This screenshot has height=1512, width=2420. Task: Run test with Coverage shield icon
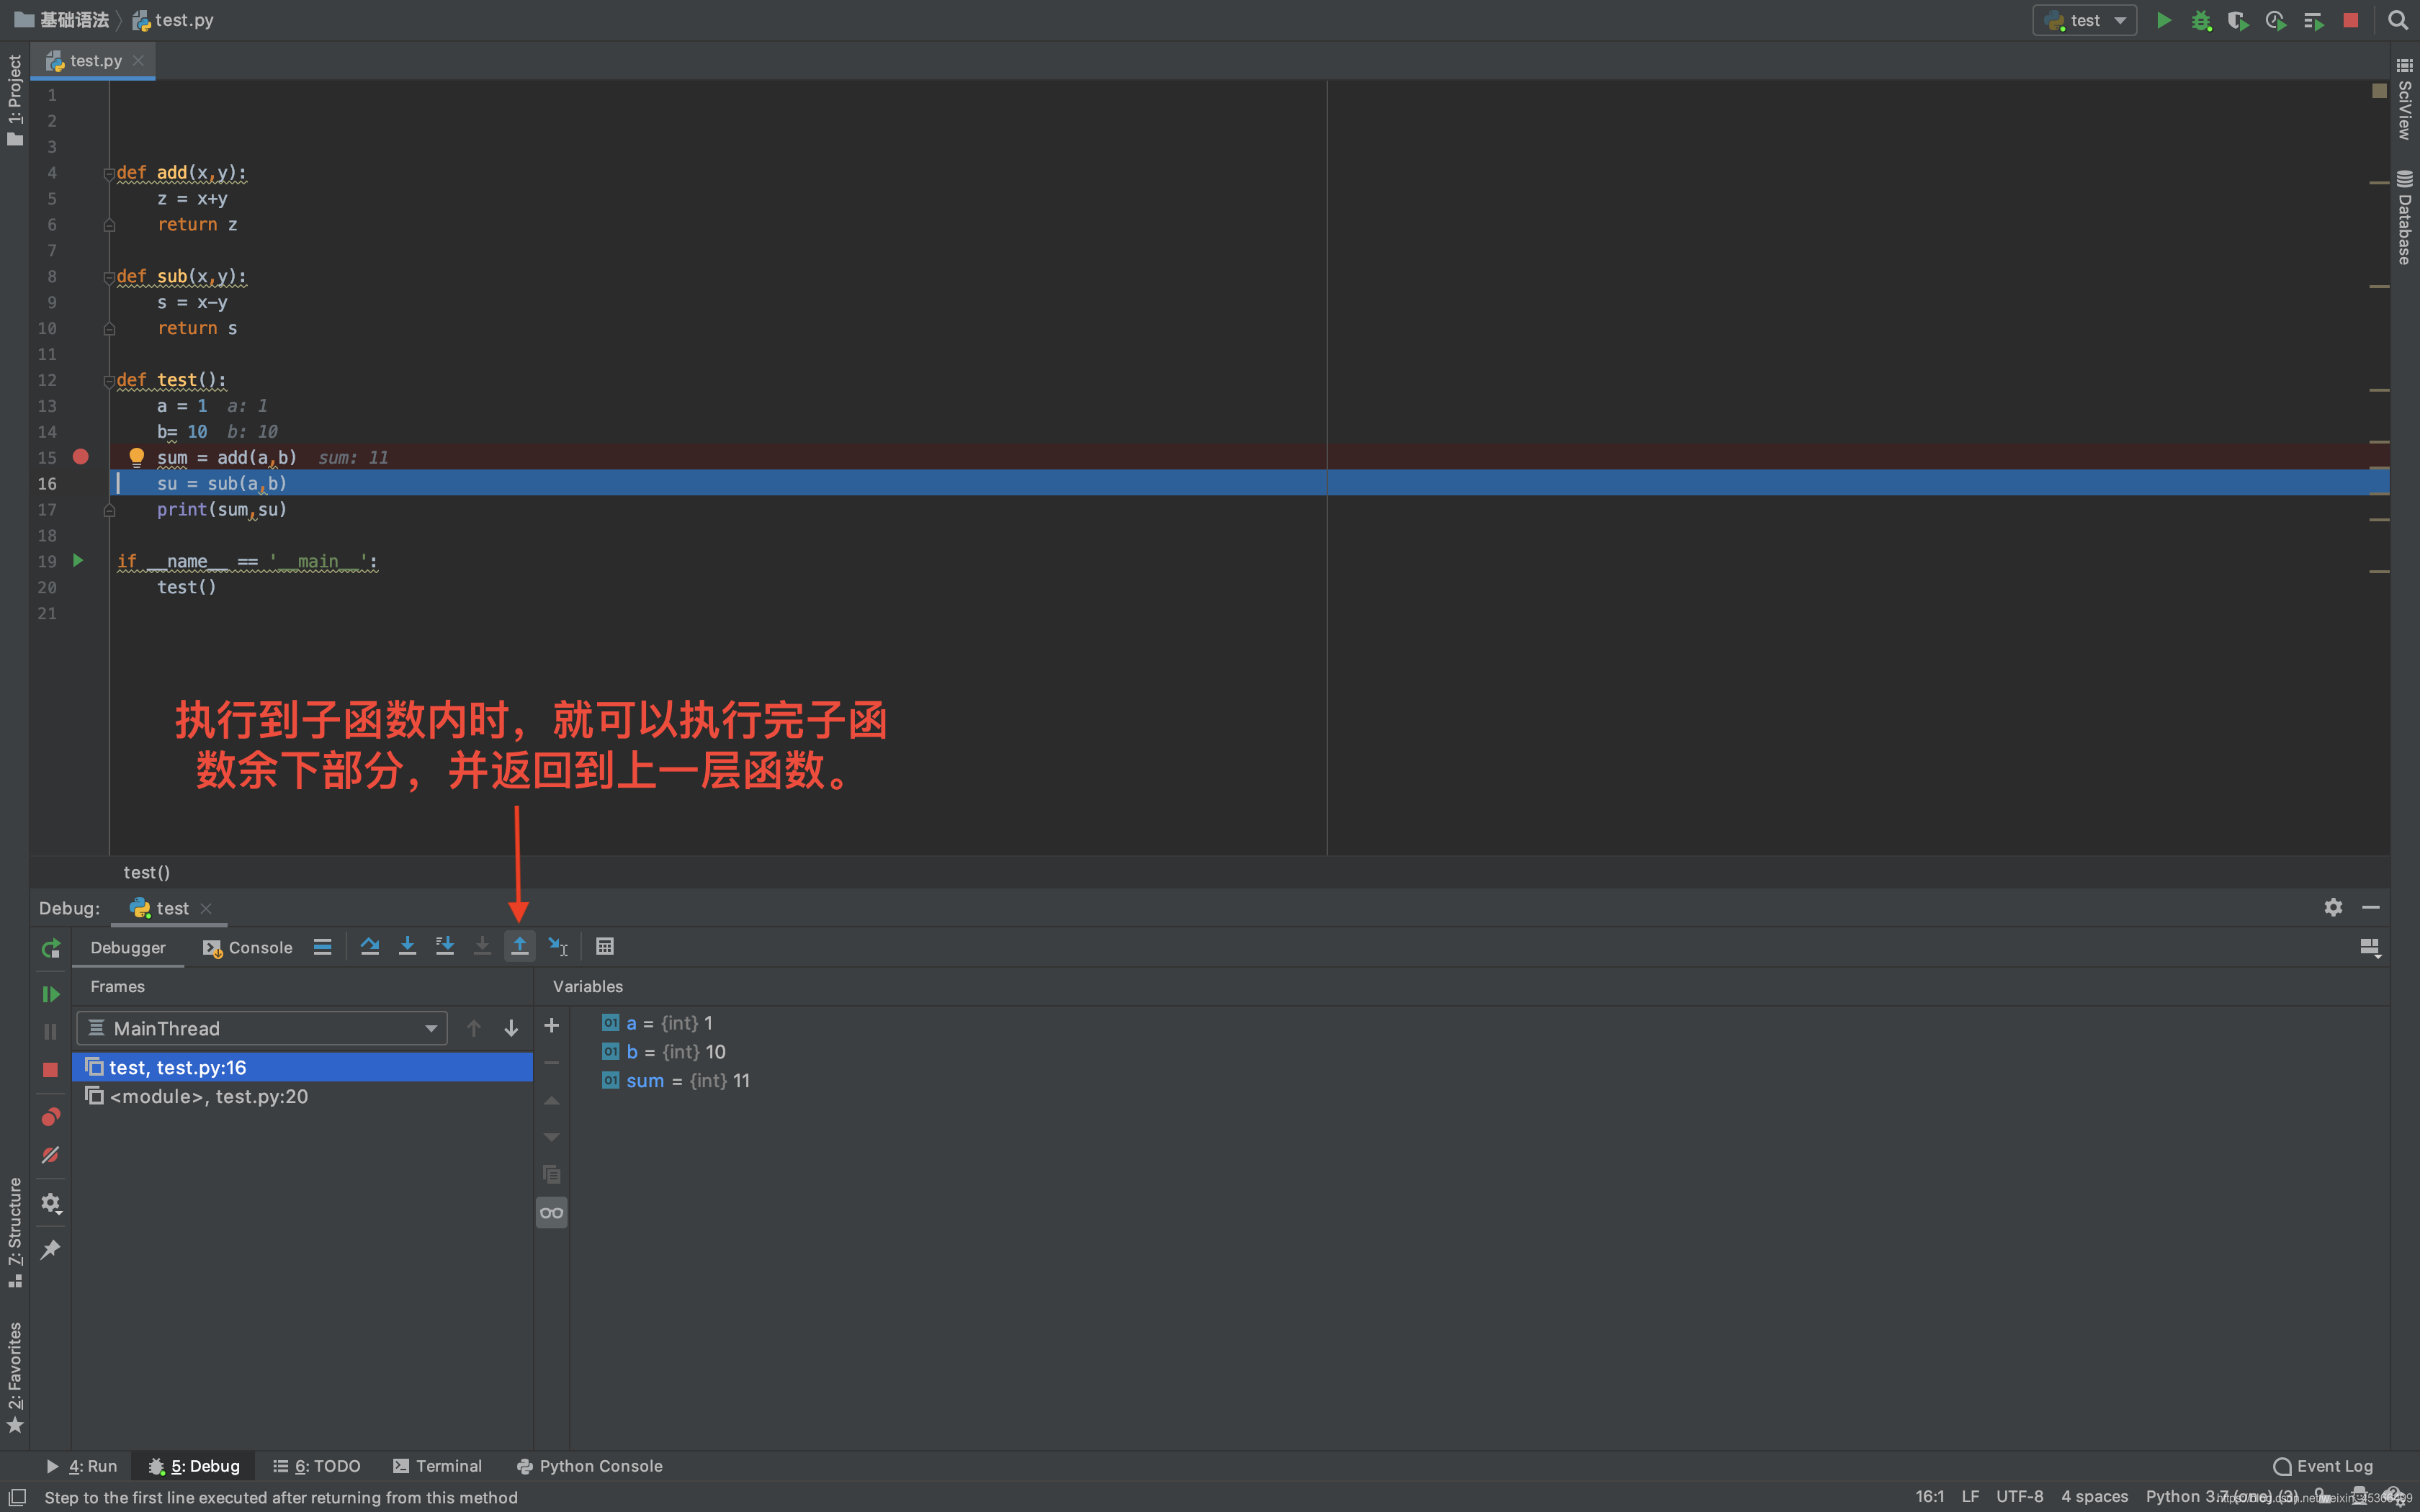click(2238, 20)
